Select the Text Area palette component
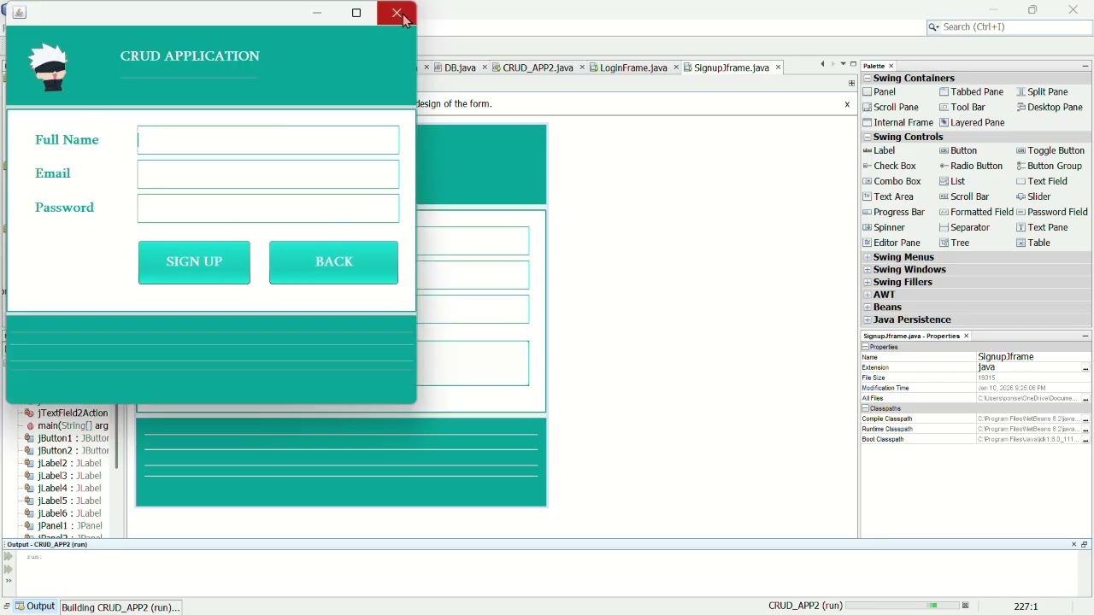The height and width of the screenshot is (615, 1094). 888,197
